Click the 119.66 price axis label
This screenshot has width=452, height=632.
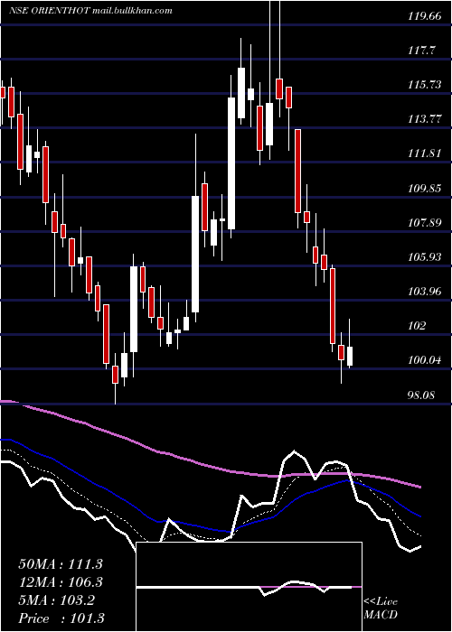click(x=424, y=16)
